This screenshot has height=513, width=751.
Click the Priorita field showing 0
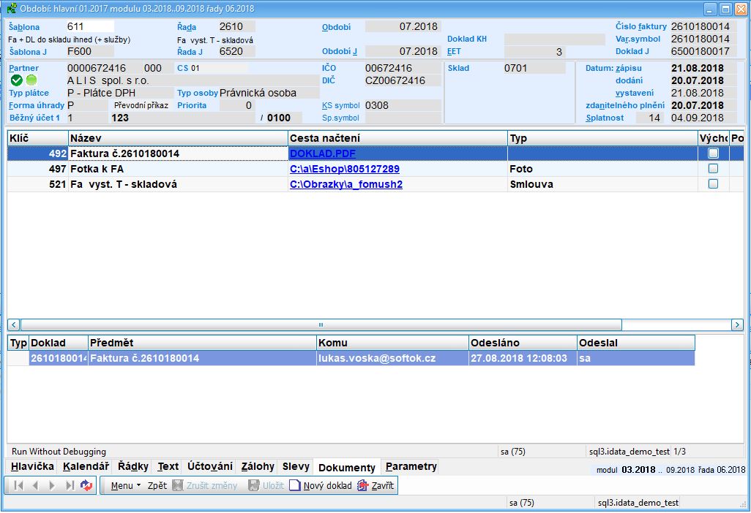[236, 105]
